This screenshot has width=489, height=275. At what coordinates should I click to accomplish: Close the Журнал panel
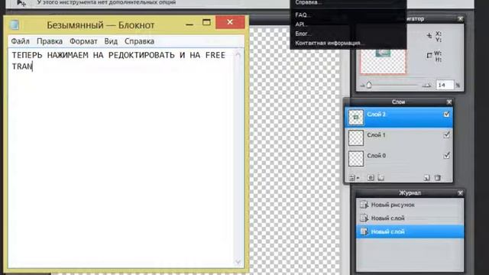point(460,193)
